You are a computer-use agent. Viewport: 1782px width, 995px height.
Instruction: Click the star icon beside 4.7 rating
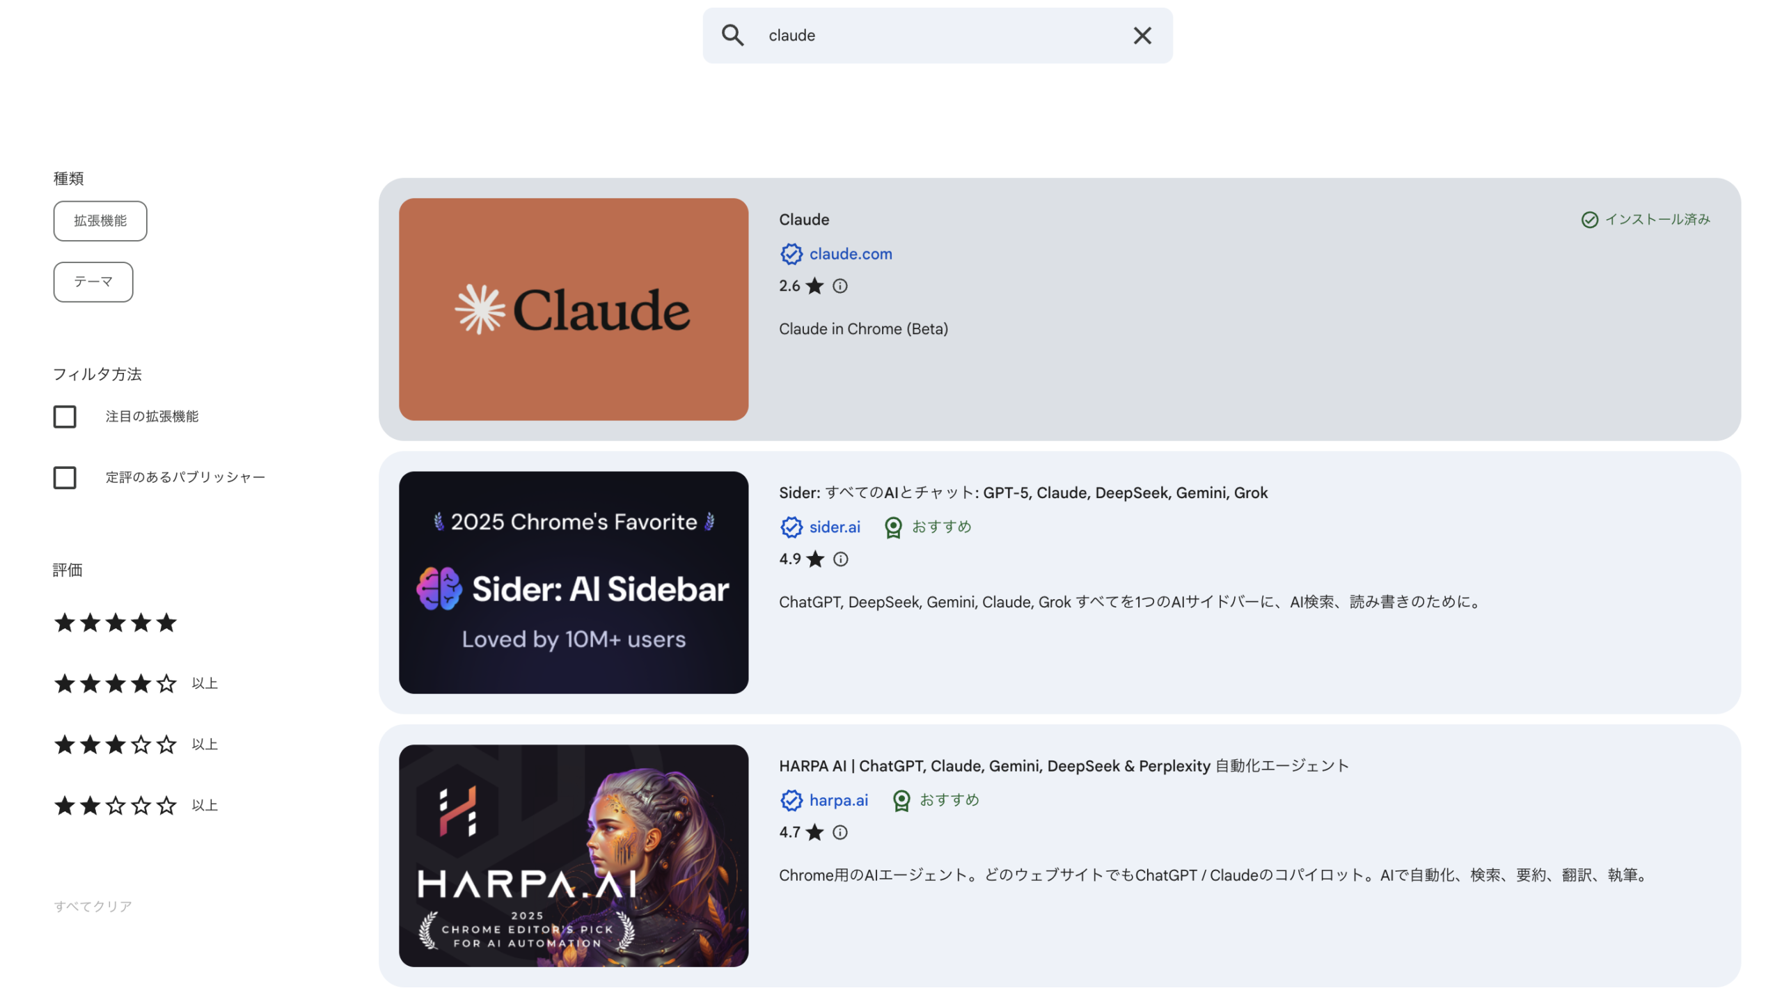point(814,832)
